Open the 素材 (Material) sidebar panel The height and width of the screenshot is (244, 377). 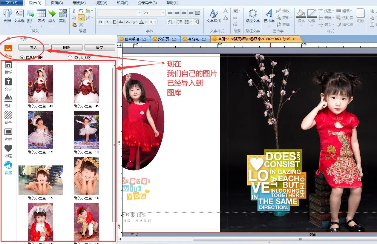(x=8, y=101)
